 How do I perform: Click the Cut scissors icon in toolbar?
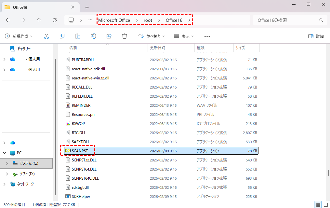point(46,36)
